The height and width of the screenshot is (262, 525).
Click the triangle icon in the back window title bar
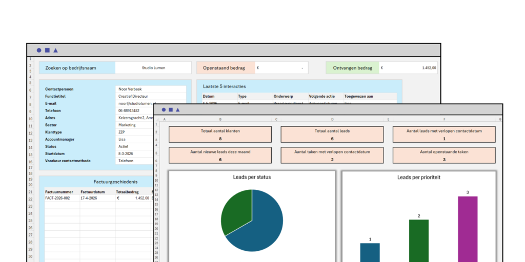point(55,51)
